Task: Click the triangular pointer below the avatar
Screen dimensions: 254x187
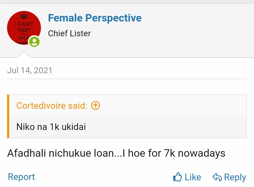Action: 24,54
